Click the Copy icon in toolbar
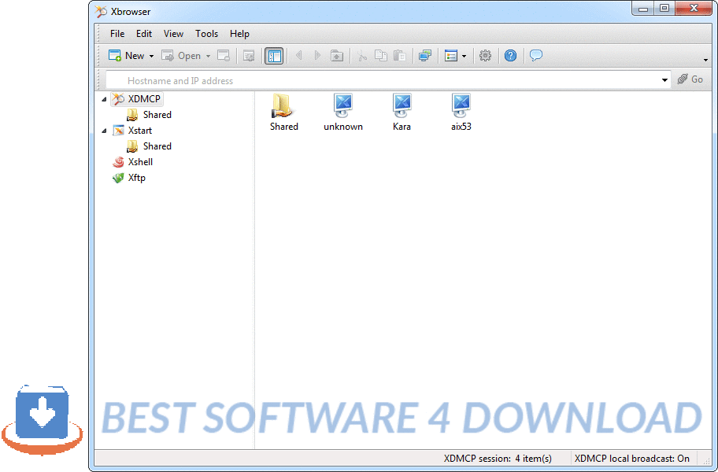The image size is (718, 472). tap(380, 56)
